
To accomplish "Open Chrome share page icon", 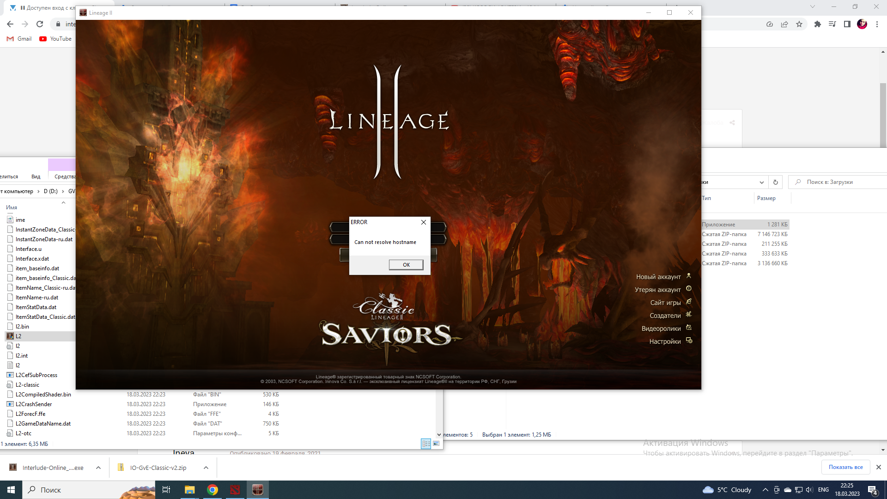I will click(x=784, y=24).
